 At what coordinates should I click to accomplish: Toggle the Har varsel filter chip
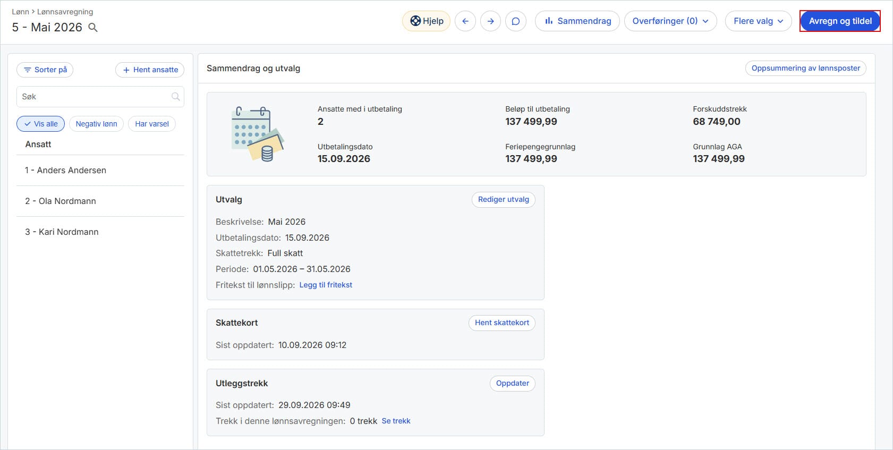pos(152,124)
